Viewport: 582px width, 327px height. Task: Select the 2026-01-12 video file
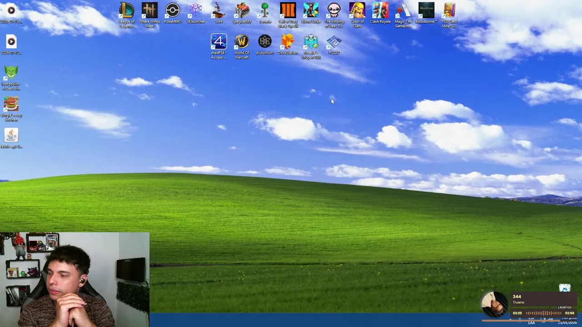11,44
